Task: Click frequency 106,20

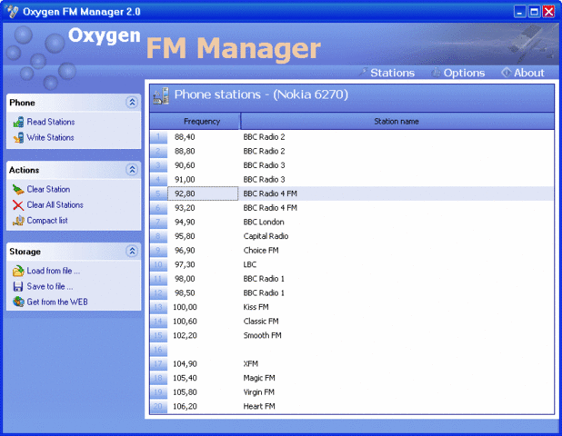Action: click(x=185, y=407)
